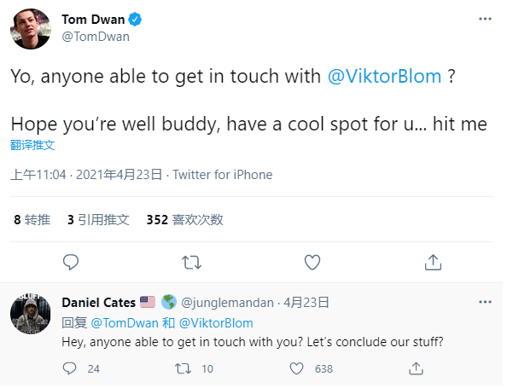Like Tom Dwan's main tweet
Screen dimensions: 513x388
(x=312, y=261)
